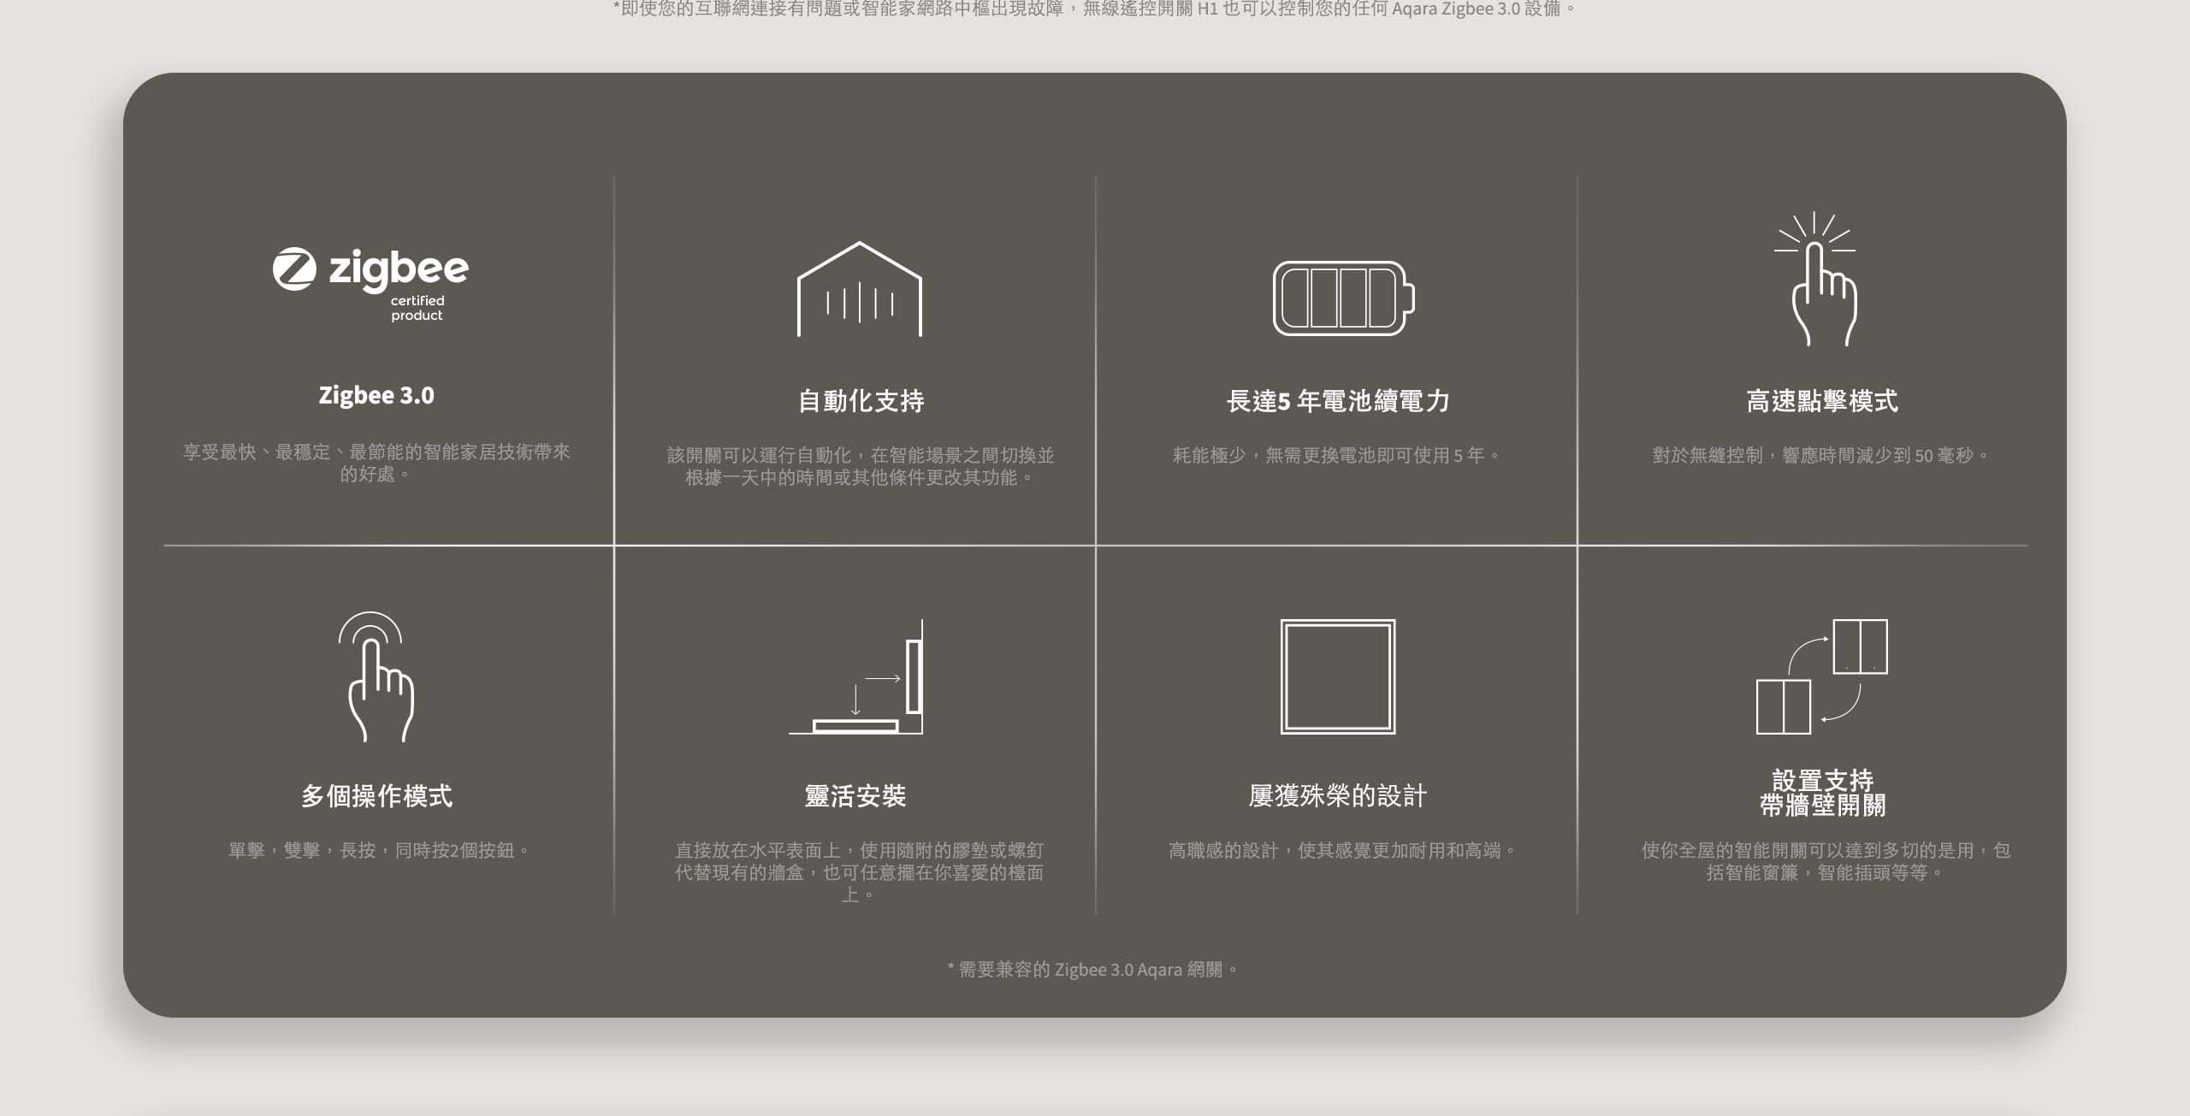Image resolution: width=2190 pixels, height=1116 pixels.
Task: Click the top H1 wireless switch footnote
Action: [x=1095, y=9]
